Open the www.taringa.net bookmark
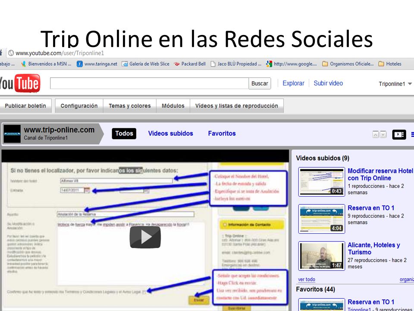 [x=97, y=64]
